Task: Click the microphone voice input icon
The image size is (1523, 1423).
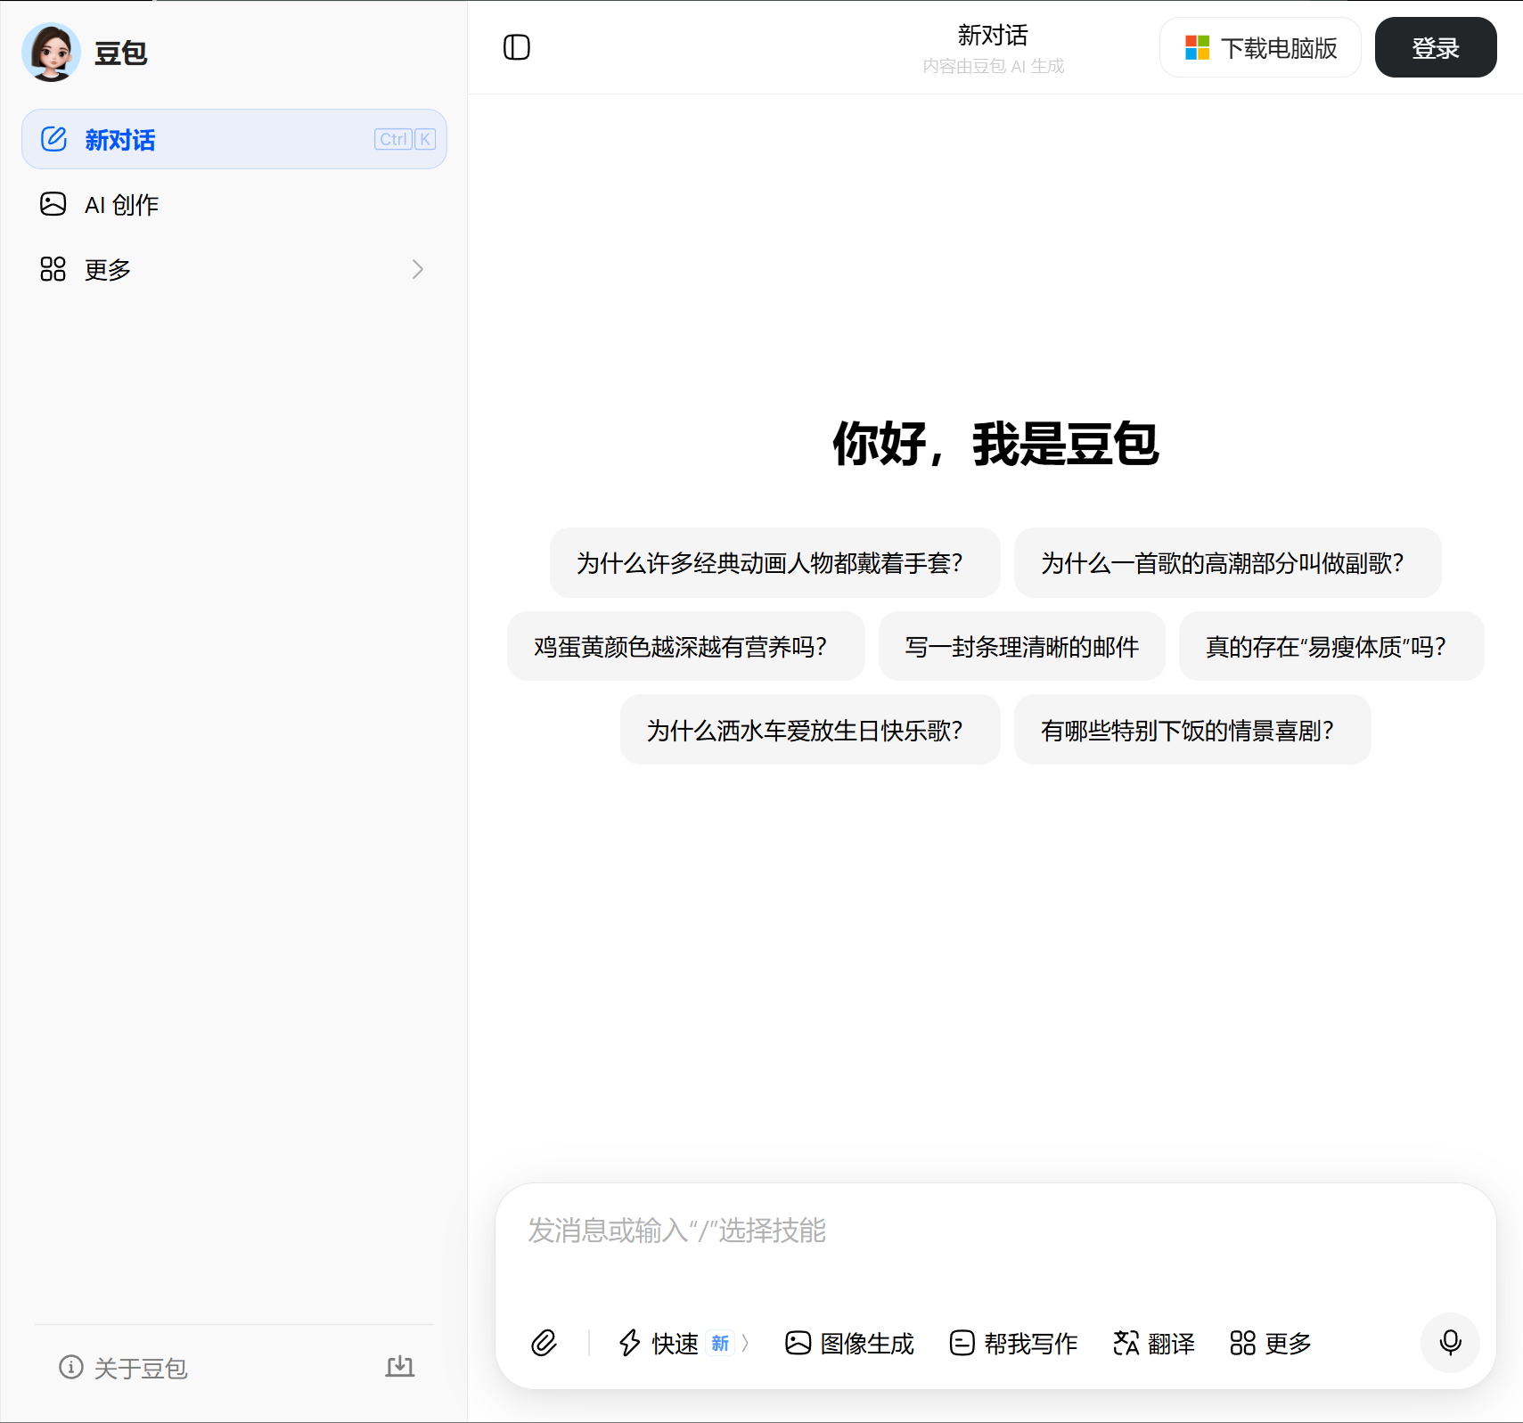Action: click(x=1450, y=1342)
